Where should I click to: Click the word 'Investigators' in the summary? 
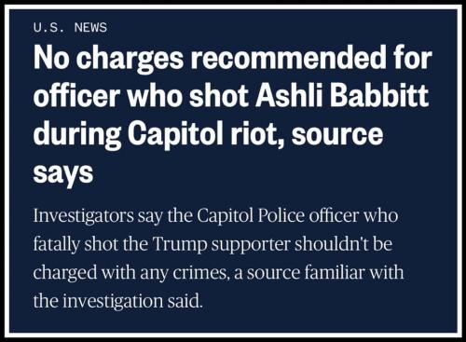click(84, 215)
